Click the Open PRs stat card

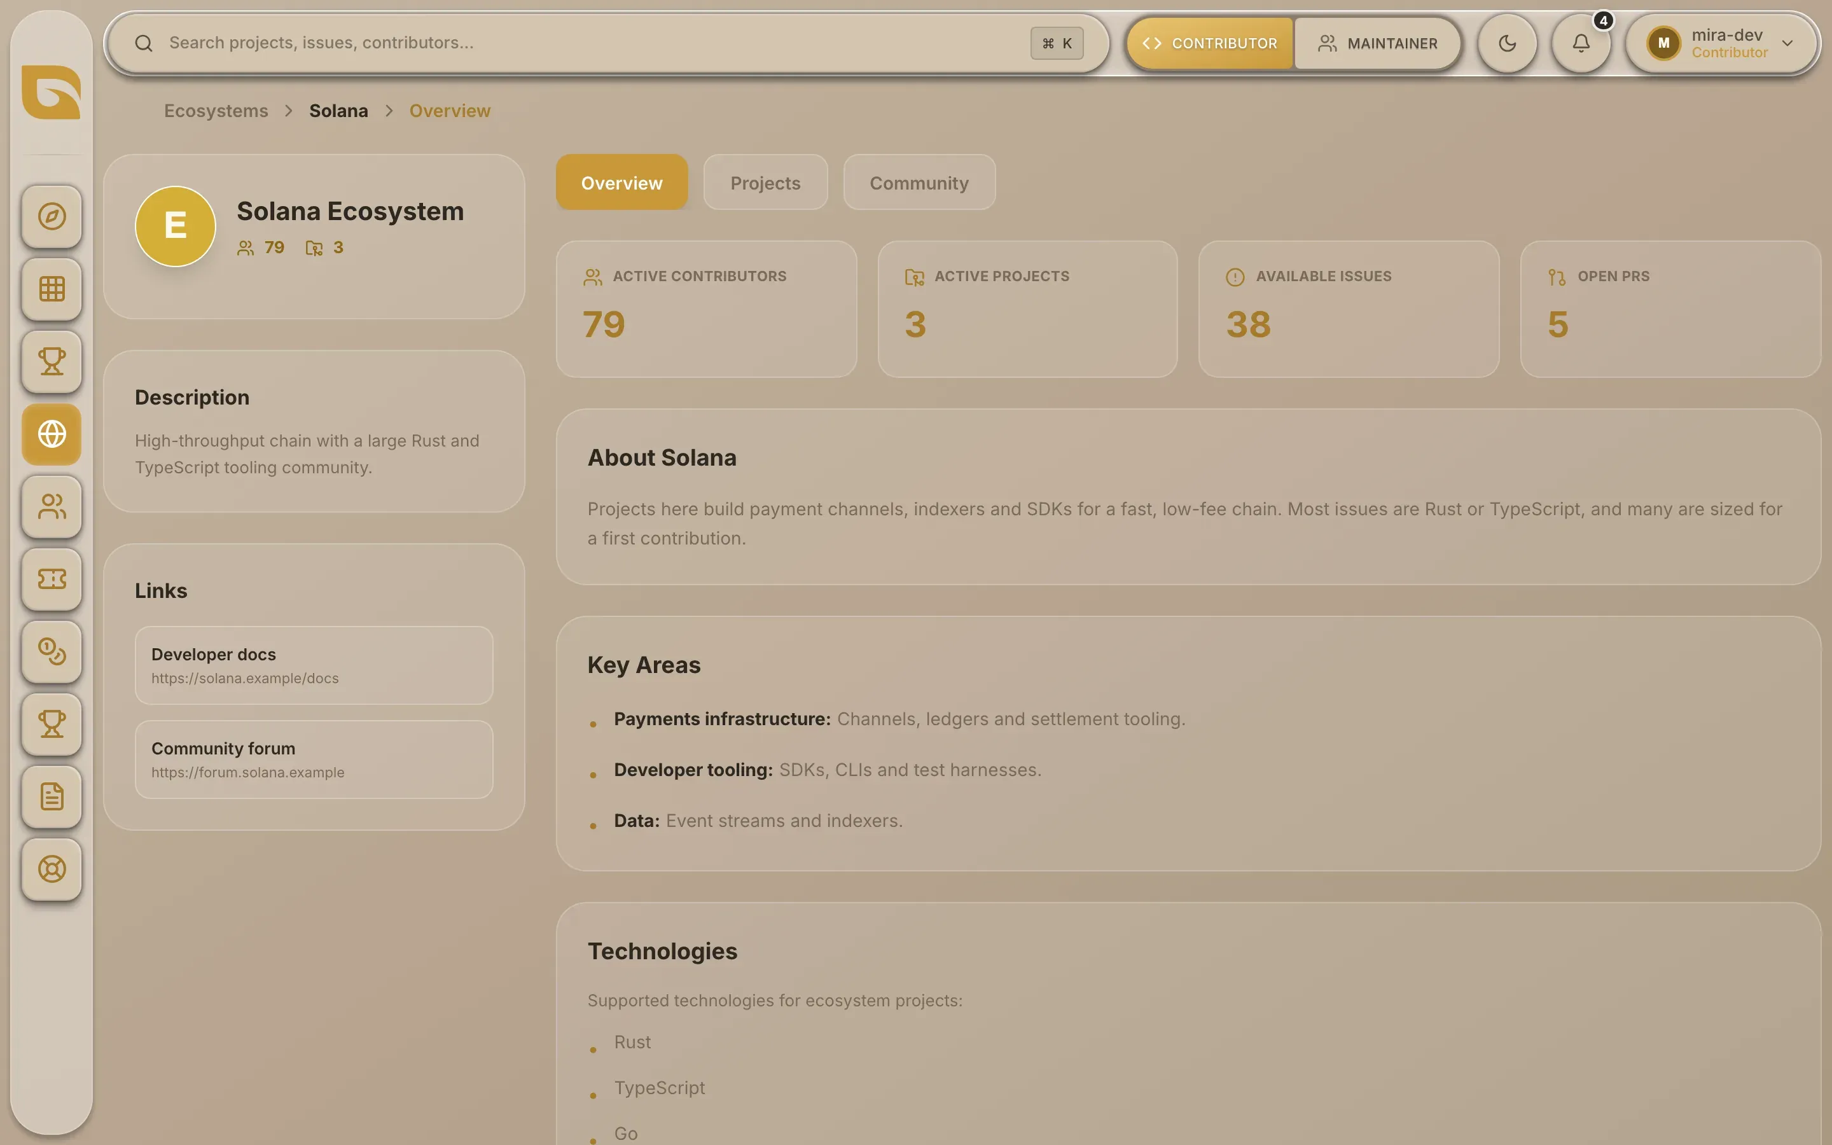(x=1670, y=309)
